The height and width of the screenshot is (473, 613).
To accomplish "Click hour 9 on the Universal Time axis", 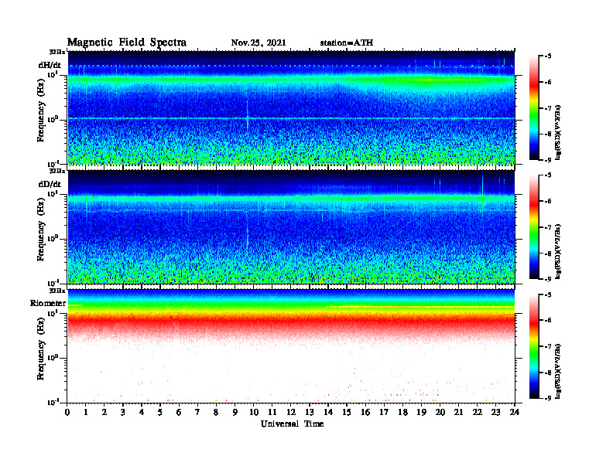I will click(x=235, y=413).
